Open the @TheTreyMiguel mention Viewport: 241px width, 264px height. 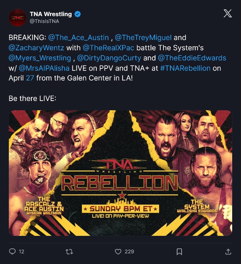143,37
